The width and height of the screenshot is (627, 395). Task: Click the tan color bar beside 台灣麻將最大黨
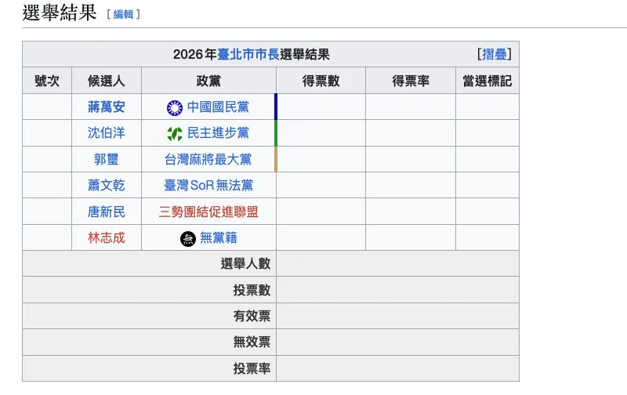point(276,159)
